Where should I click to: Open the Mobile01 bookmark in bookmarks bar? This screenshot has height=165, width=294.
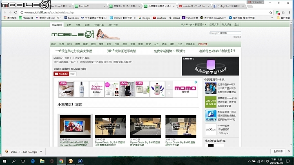click(x=26, y=18)
